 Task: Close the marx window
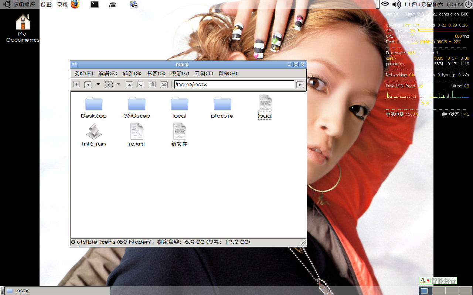[303, 65]
